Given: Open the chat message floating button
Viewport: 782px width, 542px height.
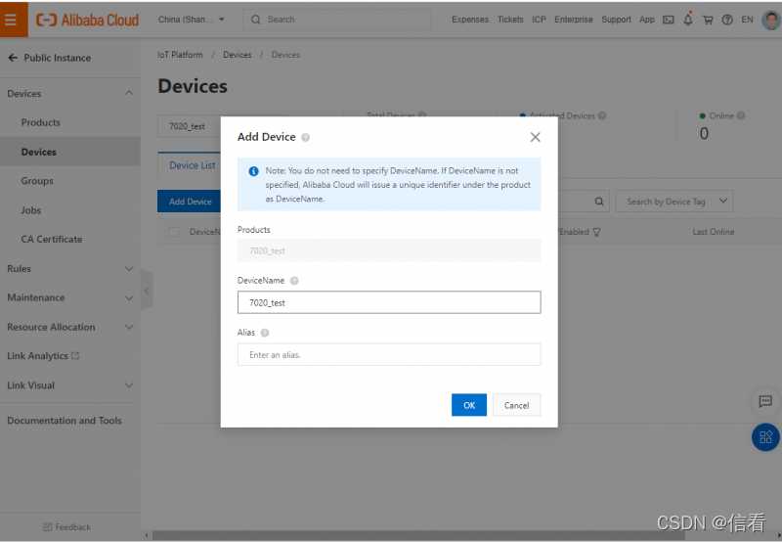Looking at the screenshot, I should [x=765, y=401].
